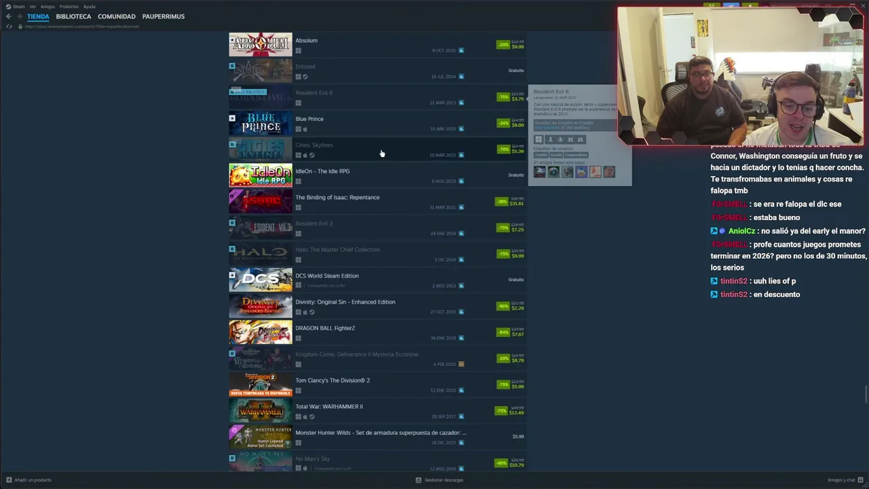Screen dimensions: 869x489
Task: Click the wishlist star badge on Blue Prince thumbnail
Action: click(232, 118)
